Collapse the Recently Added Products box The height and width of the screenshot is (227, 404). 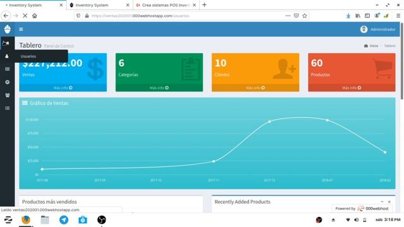(x=382, y=202)
